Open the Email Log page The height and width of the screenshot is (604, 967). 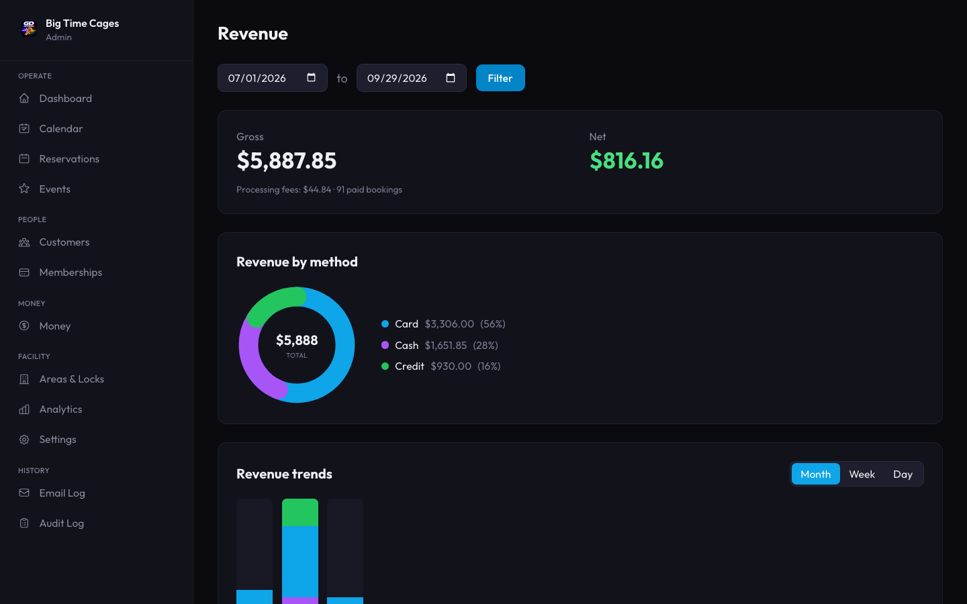(97, 493)
